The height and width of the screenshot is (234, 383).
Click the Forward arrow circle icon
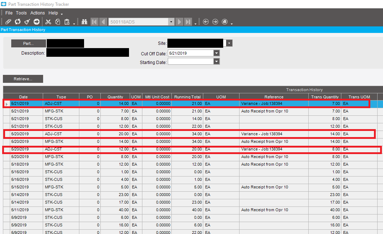pos(215,22)
